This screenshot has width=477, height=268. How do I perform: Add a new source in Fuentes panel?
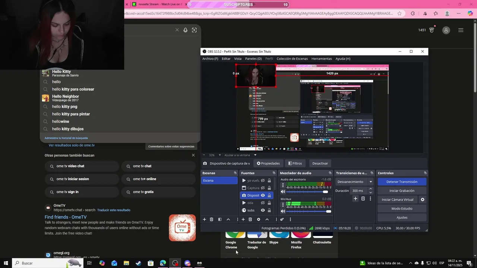243,219
